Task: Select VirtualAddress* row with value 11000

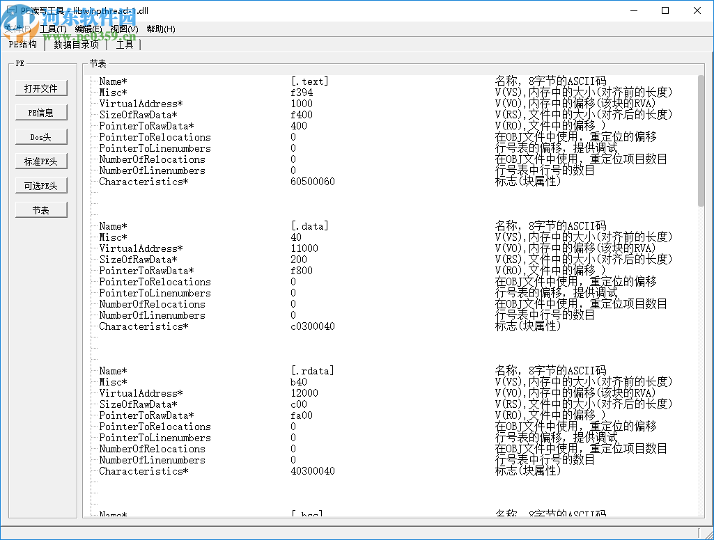Action: coord(141,248)
